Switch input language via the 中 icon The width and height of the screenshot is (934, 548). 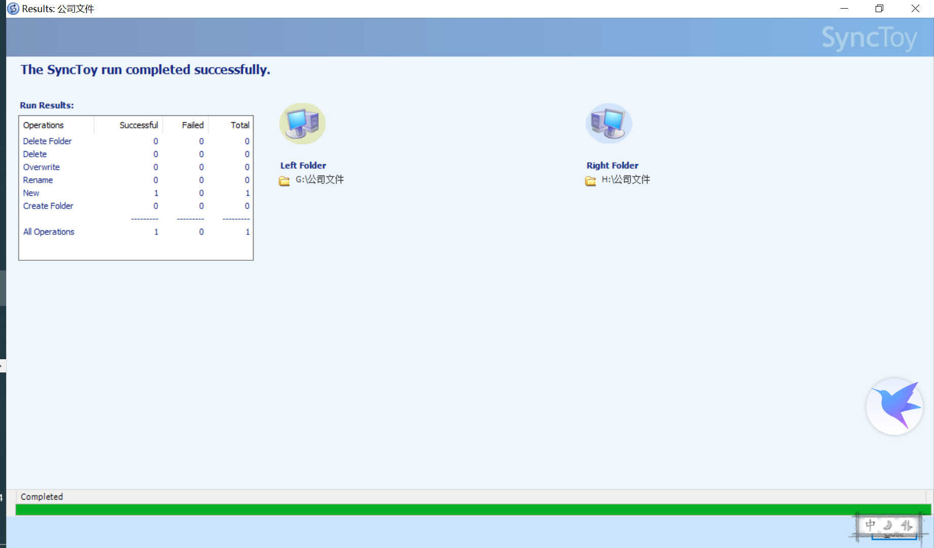[x=870, y=525]
